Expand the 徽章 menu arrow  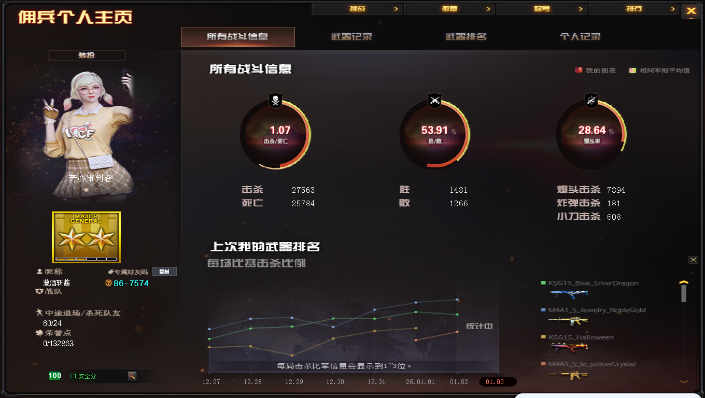tap(488, 9)
